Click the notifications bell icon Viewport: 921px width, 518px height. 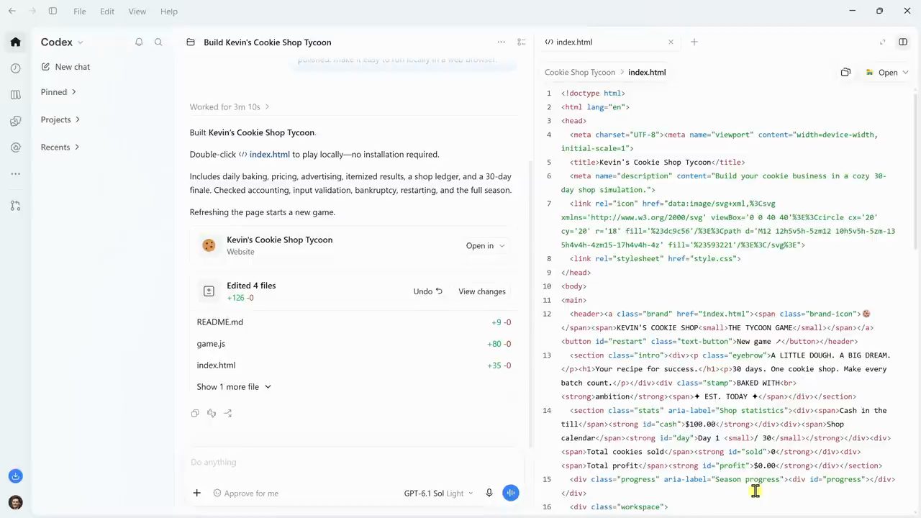point(139,42)
